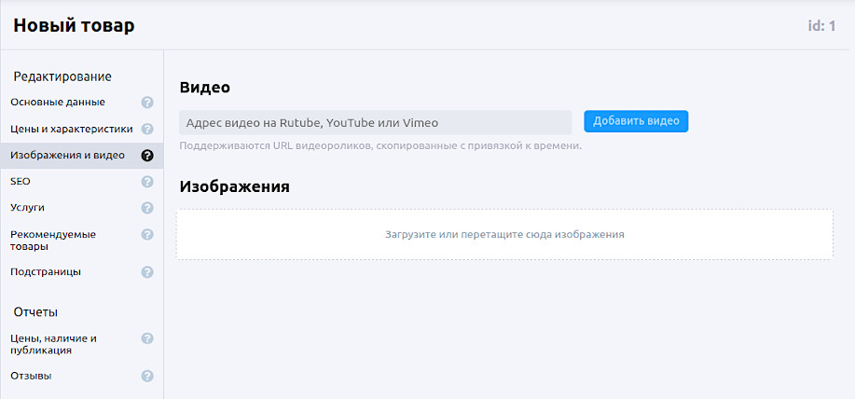Open the Основные данные section

point(58,103)
